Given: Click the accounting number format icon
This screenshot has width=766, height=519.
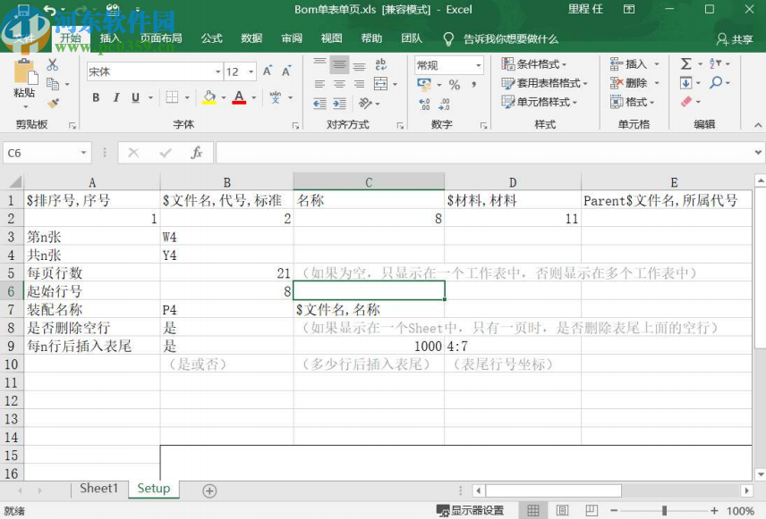Looking at the screenshot, I should point(424,84).
